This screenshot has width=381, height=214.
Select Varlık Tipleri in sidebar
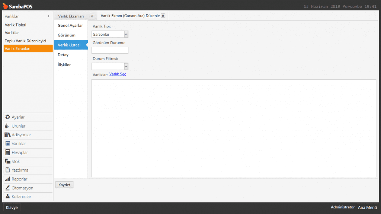click(16, 25)
